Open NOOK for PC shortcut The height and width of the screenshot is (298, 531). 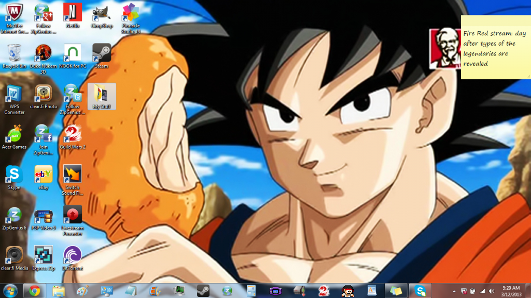point(73,56)
